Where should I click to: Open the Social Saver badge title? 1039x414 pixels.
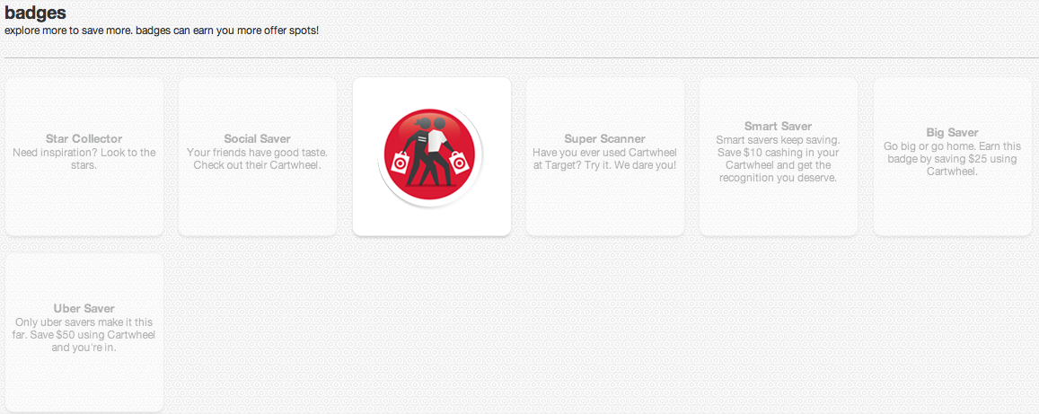point(257,138)
